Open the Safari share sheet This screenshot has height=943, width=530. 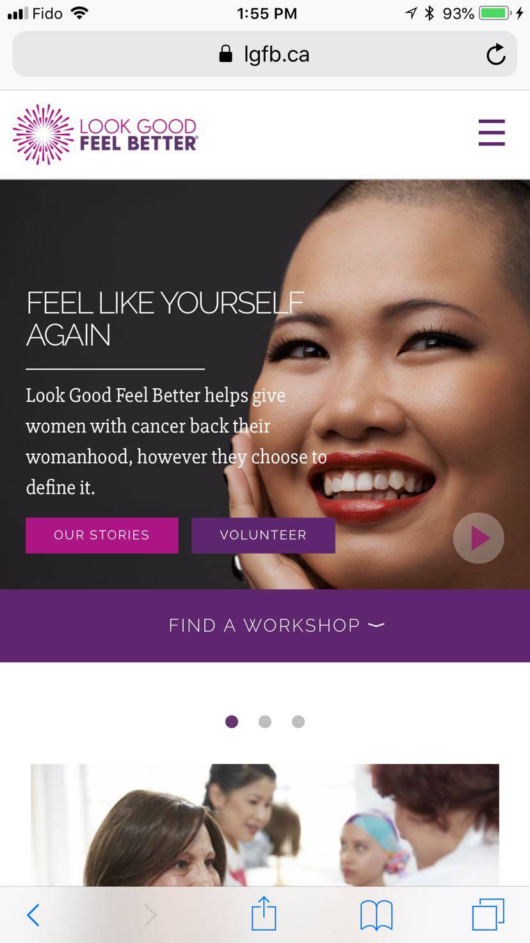[x=264, y=913]
